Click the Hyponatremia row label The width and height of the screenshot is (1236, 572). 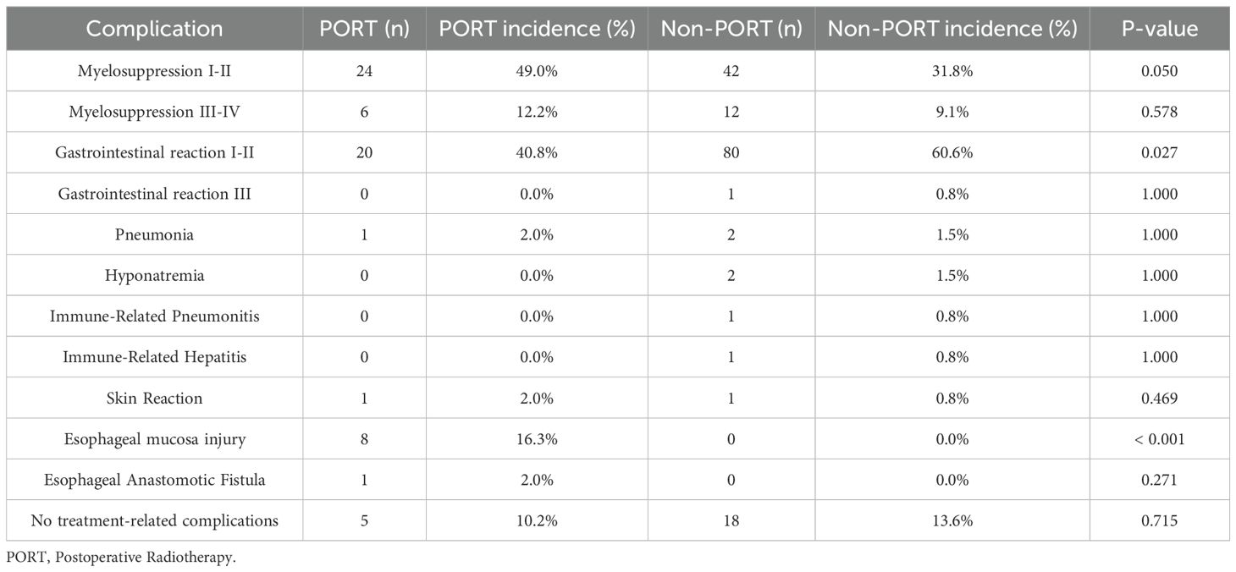pyautogui.click(x=154, y=275)
